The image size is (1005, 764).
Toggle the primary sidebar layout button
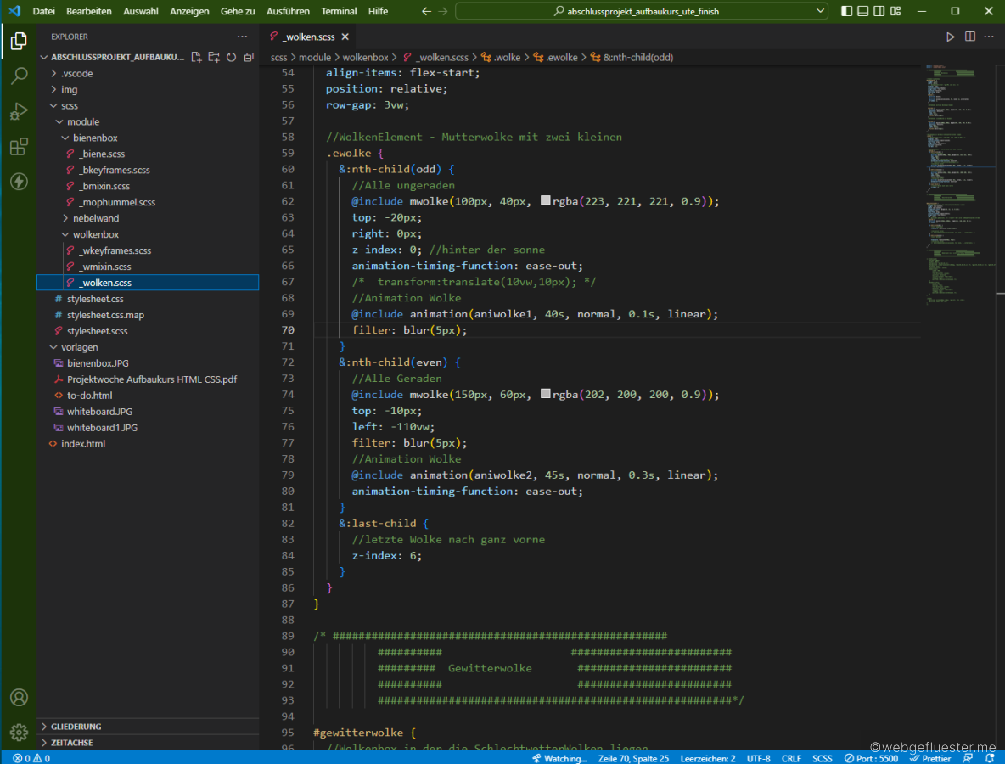coord(846,11)
